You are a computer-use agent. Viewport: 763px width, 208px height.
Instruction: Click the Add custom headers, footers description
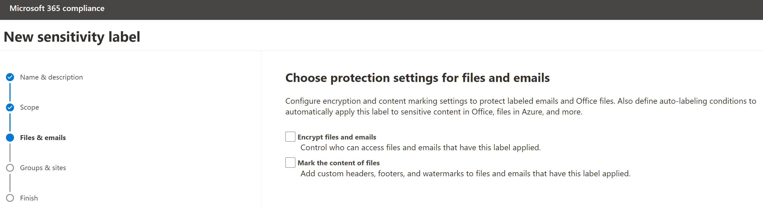(465, 173)
